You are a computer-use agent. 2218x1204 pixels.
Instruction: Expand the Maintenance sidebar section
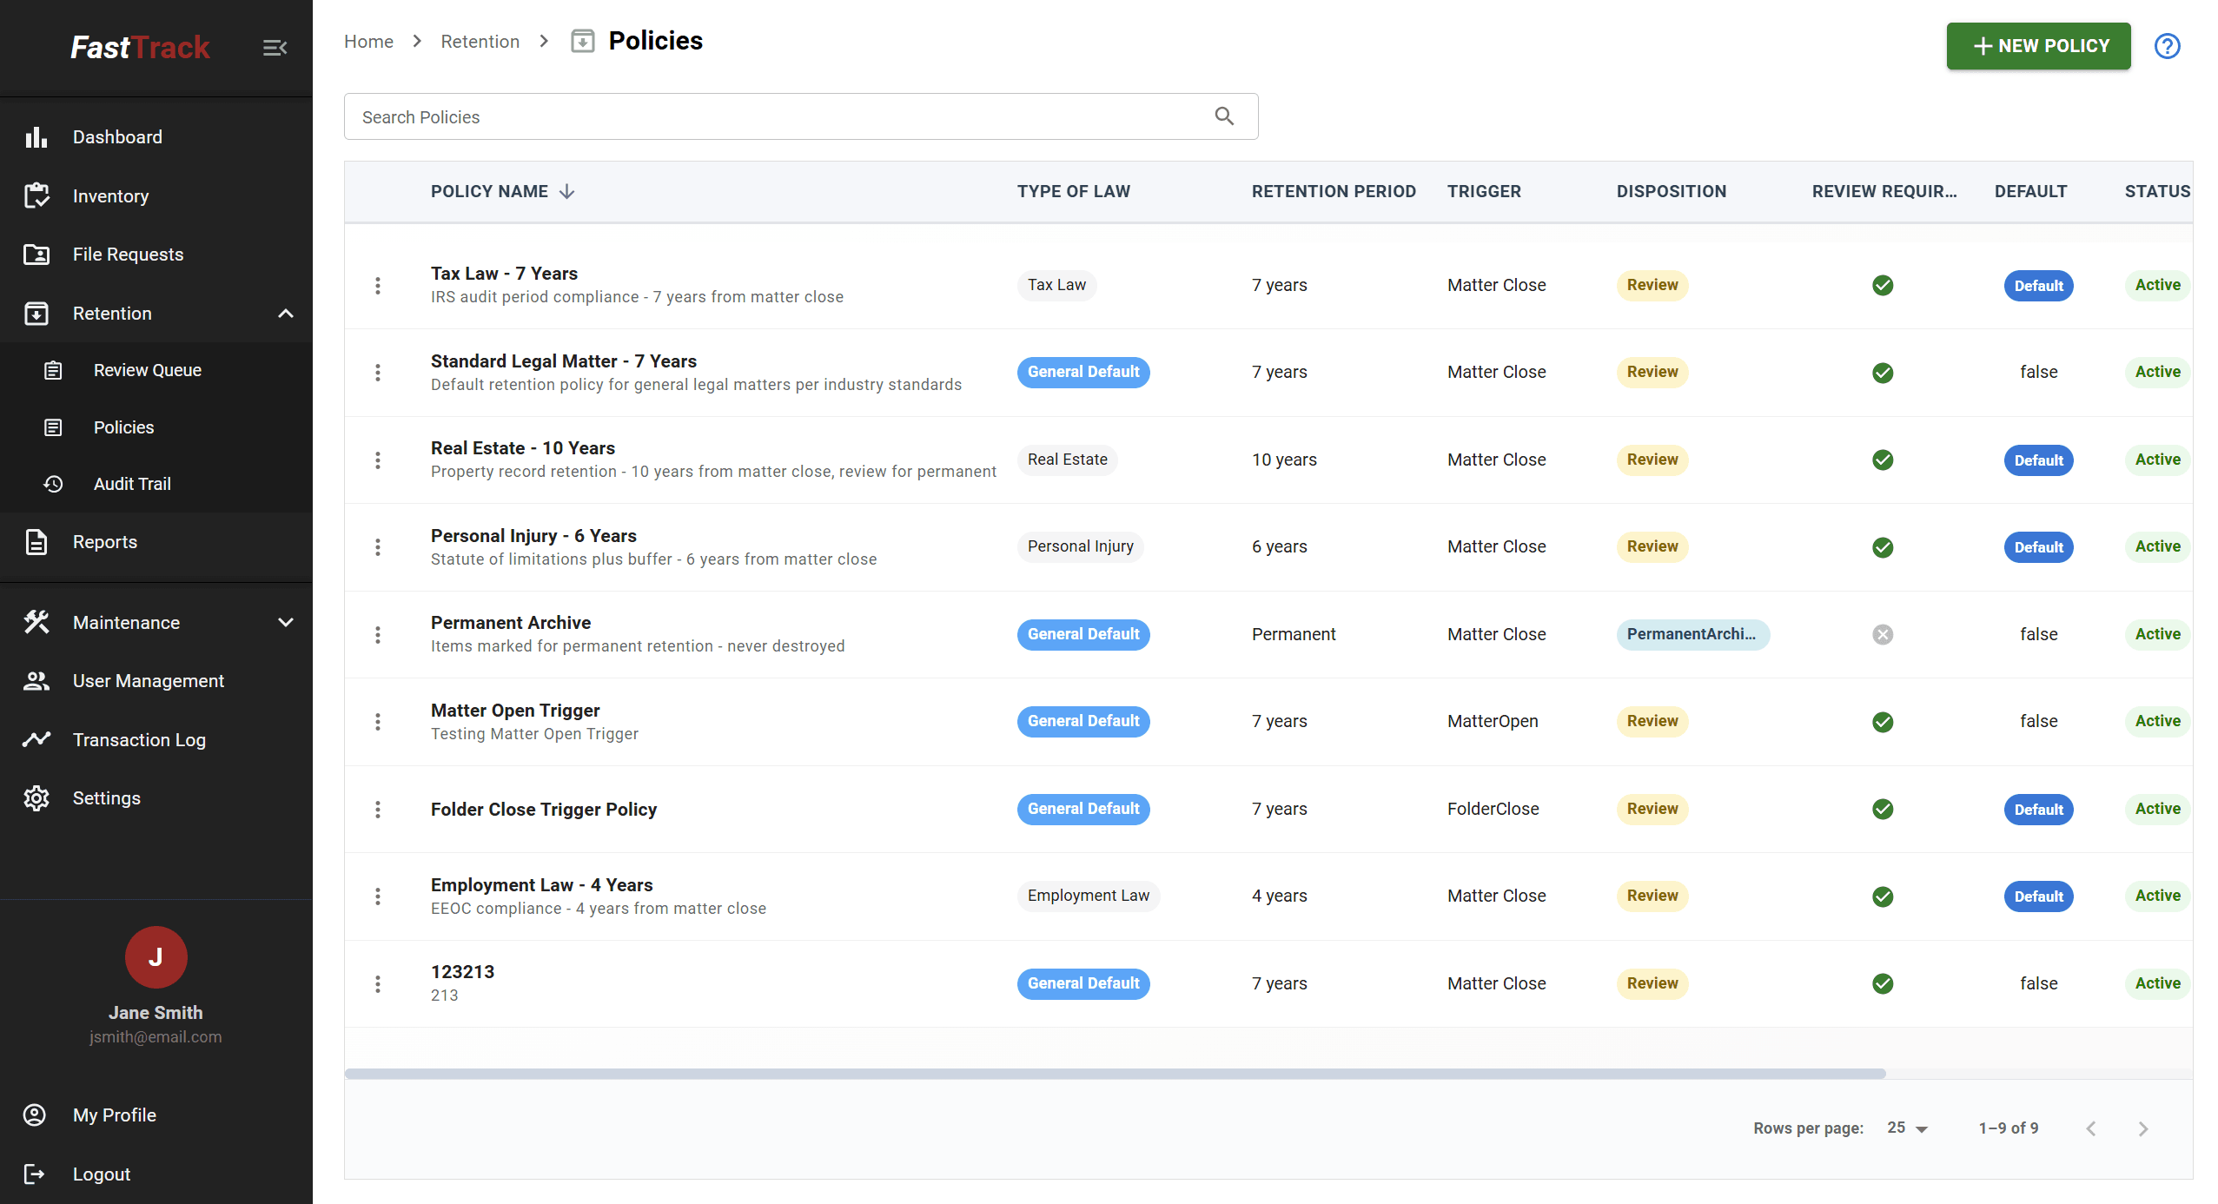[285, 623]
